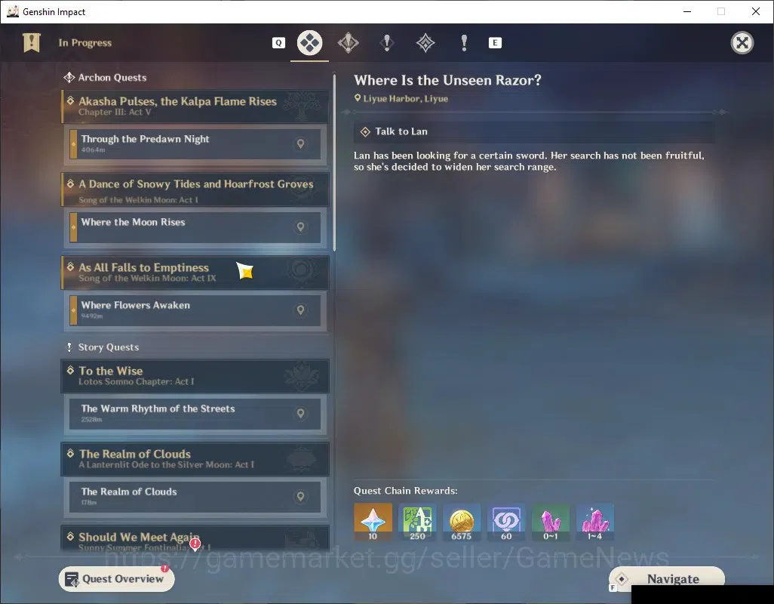Viewport: 774px width, 604px height.
Task: Collapse Akasha Pulses, the Kalpa Flame Rises
Action: (195, 106)
